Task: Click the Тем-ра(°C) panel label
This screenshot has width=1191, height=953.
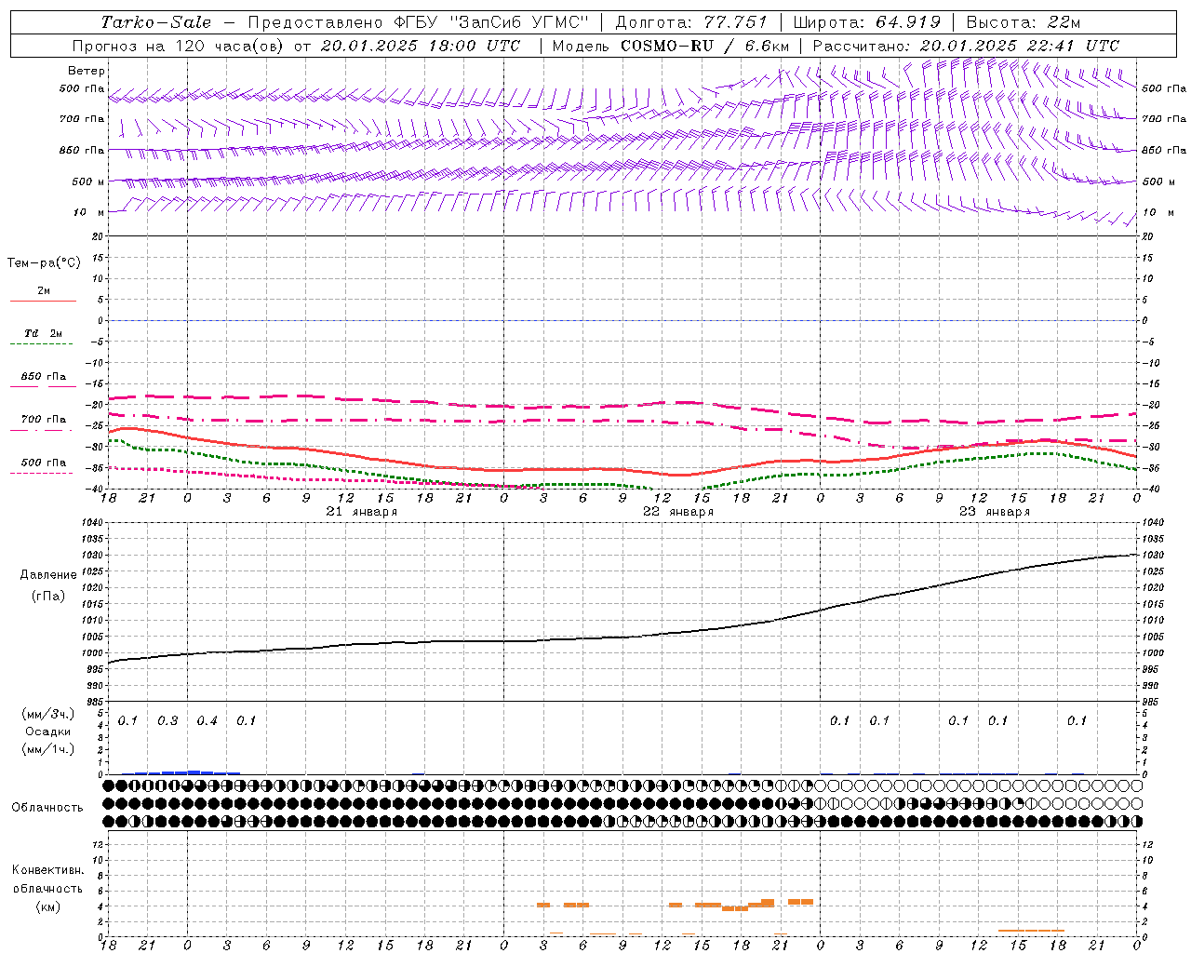Action: 44,263
